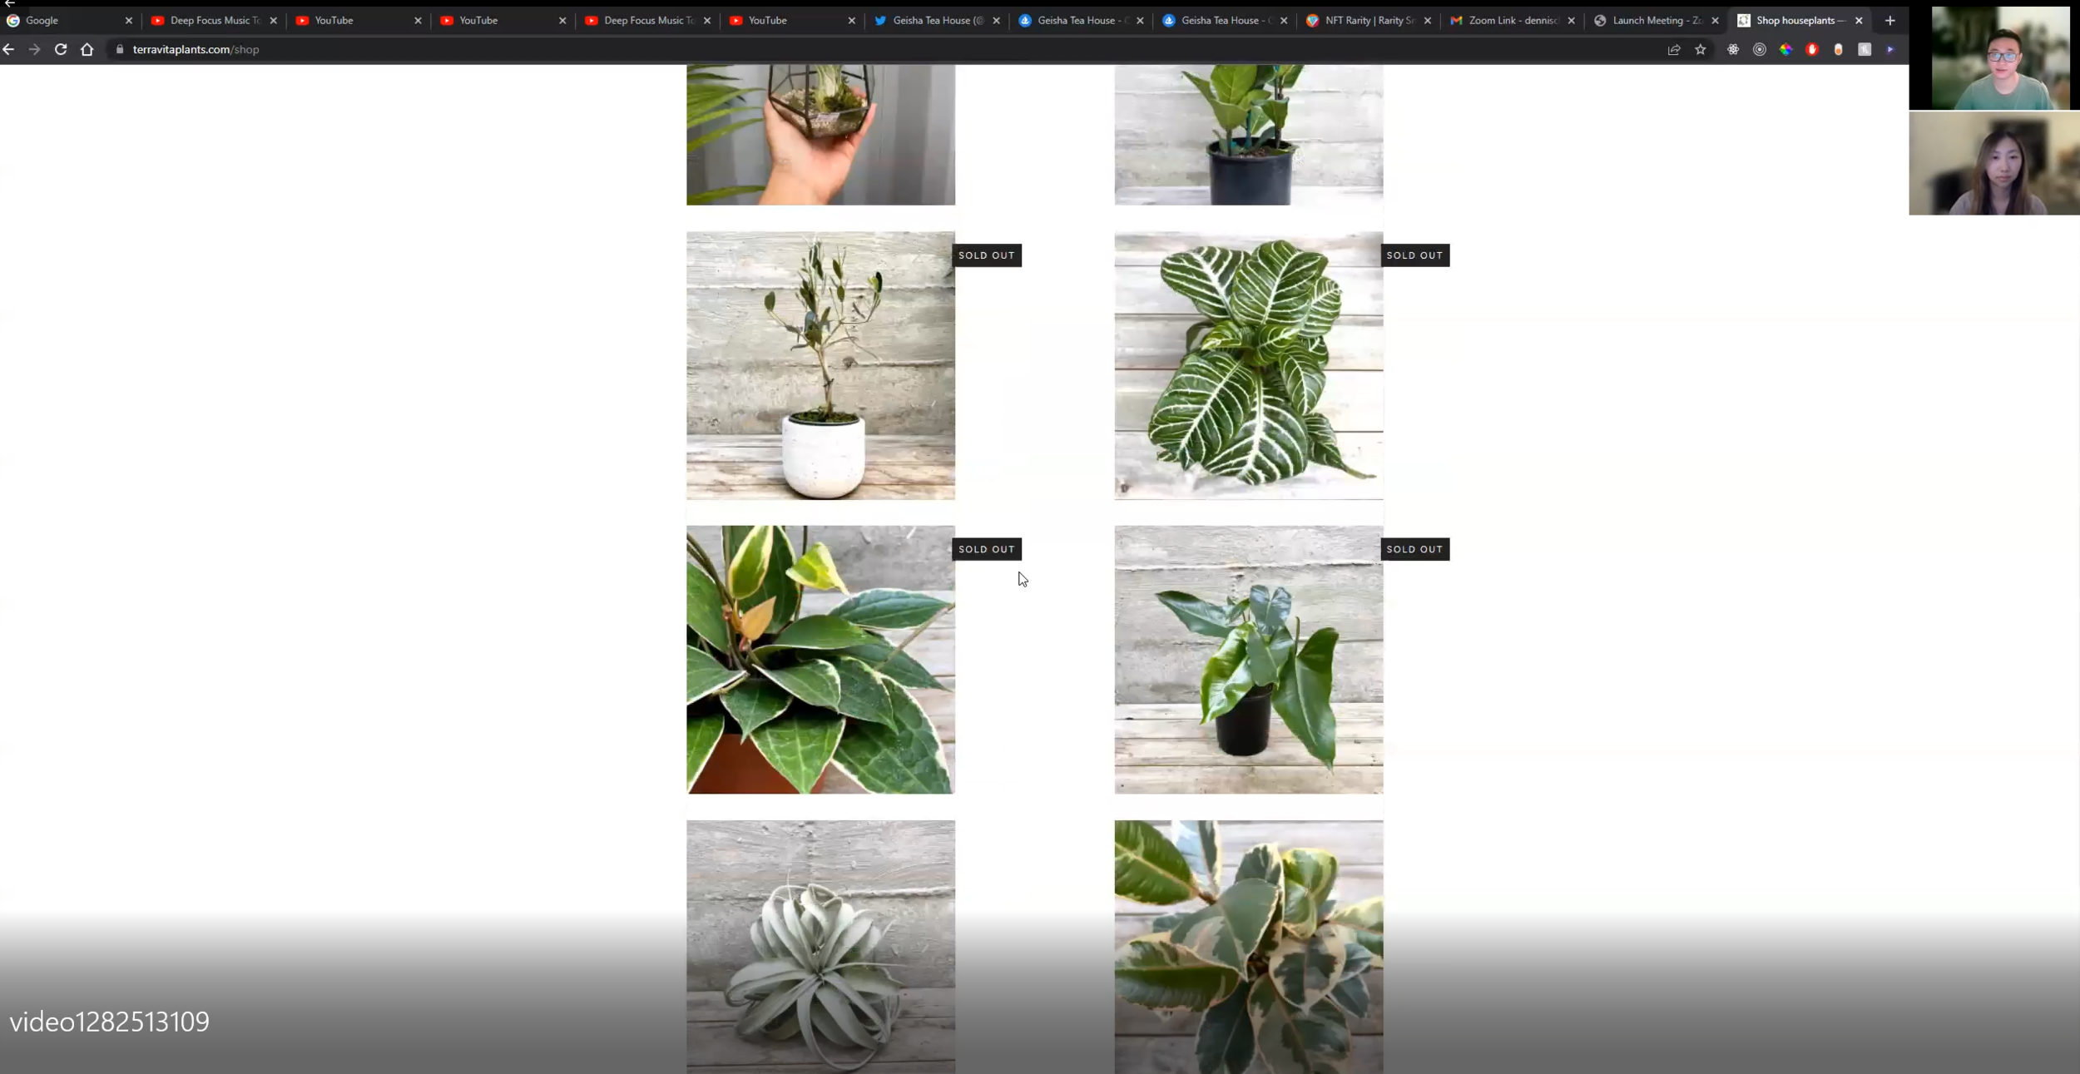Image resolution: width=2080 pixels, height=1074 pixels.
Task: Open a new browser tab
Action: click(1890, 20)
